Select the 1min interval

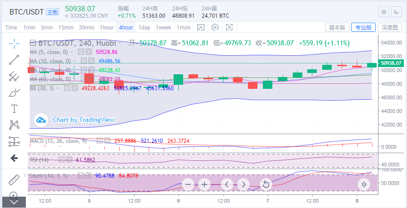click(29, 28)
